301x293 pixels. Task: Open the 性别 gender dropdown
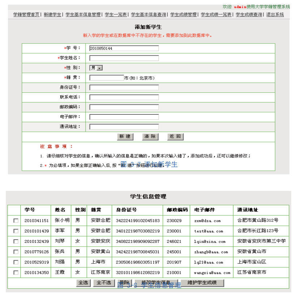tap(96, 68)
